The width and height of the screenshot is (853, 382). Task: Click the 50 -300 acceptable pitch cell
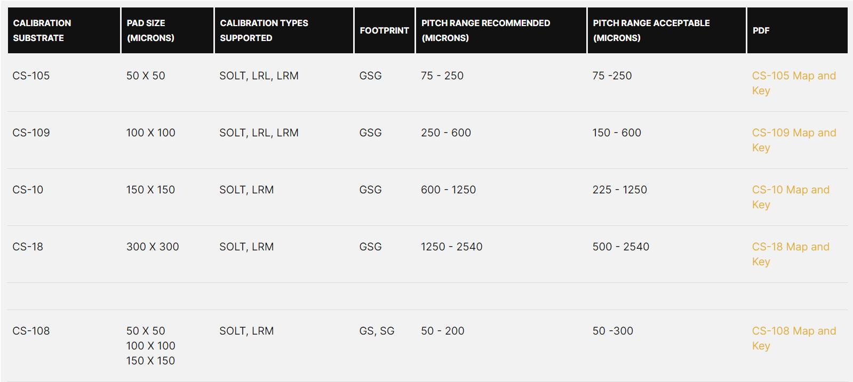tap(612, 331)
